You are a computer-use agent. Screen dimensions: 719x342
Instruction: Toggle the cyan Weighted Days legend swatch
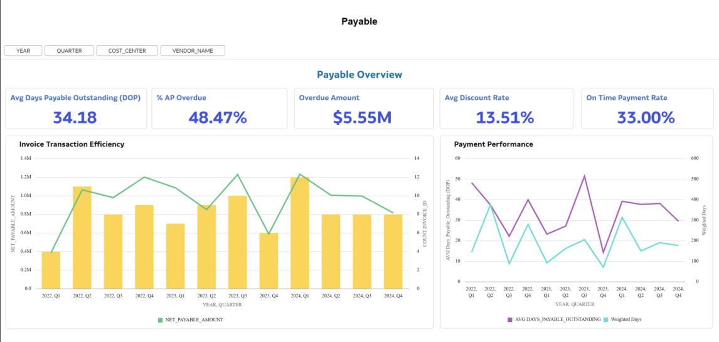(x=605, y=320)
